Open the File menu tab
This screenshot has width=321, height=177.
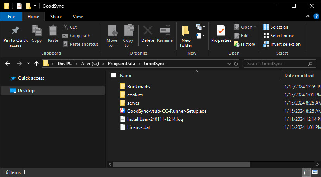[11, 17]
